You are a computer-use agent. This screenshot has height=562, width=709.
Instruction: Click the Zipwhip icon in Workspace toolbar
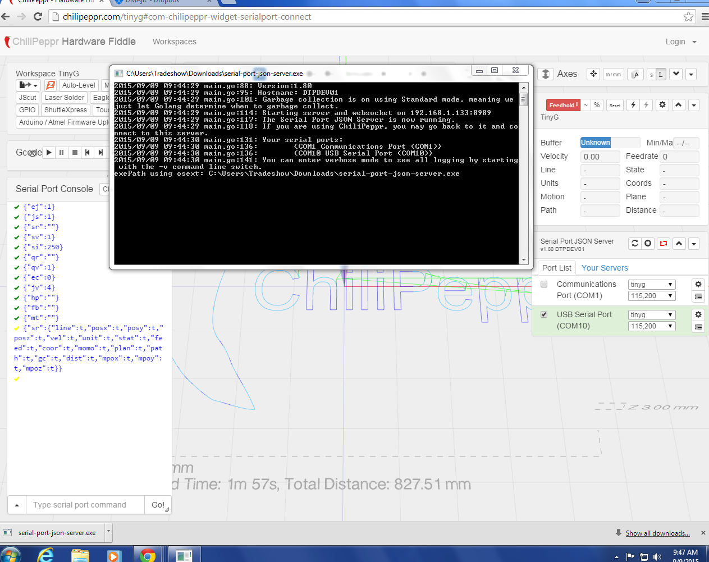tap(50, 85)
